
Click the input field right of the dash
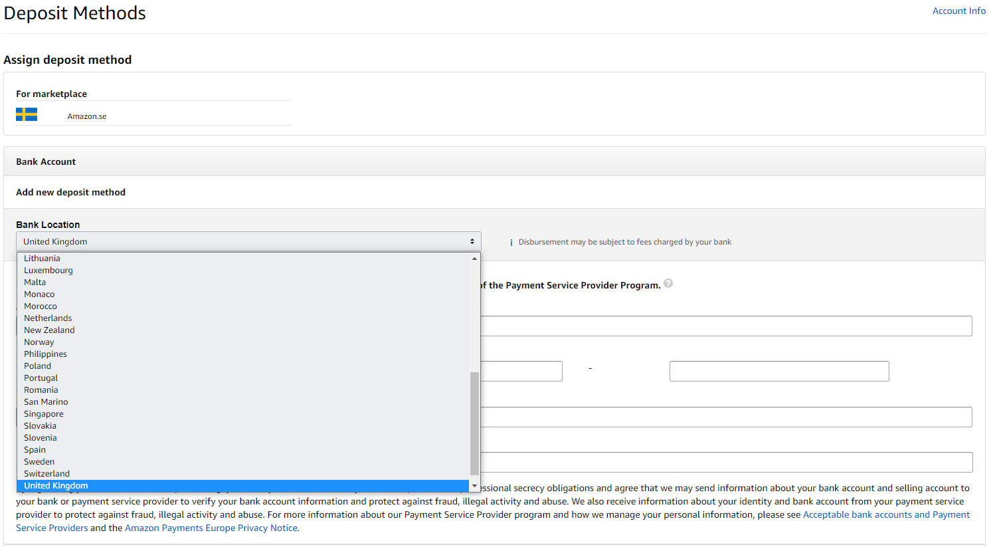tap(779, 371)
